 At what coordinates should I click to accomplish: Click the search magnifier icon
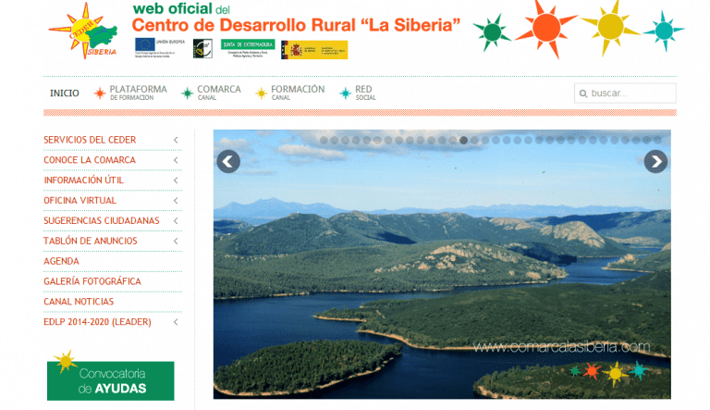coord(582,93)
